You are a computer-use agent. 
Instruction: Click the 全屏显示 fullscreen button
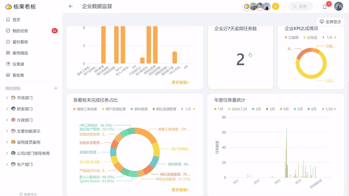(330, 22)
